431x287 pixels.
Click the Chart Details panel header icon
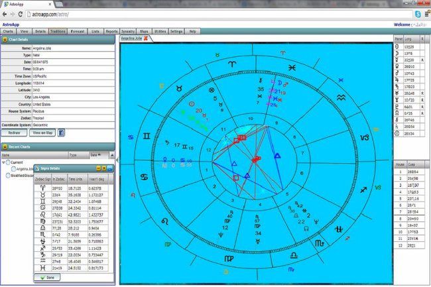[x=5, y=39]
